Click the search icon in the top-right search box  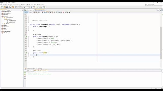click(146, 5)
